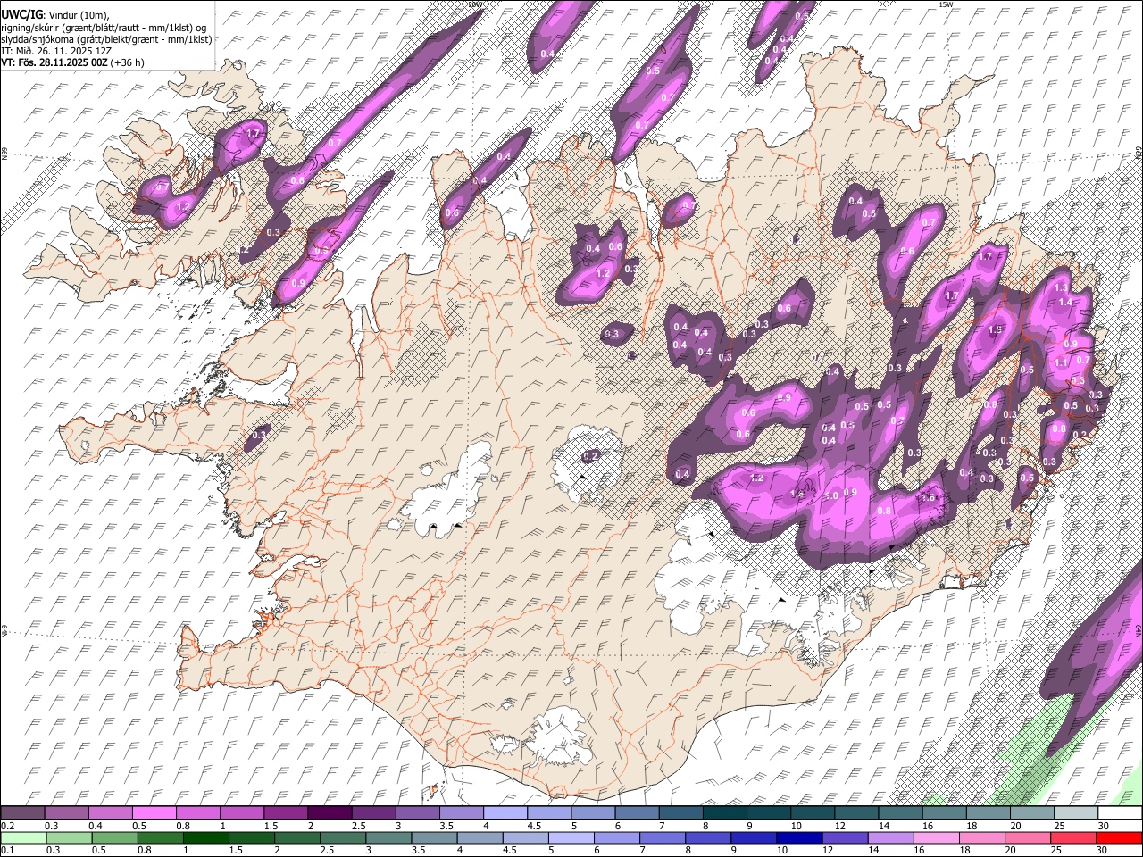Click the Vindur (10m) label
This screenshot has height=857, width=1143.
point(78,15)
